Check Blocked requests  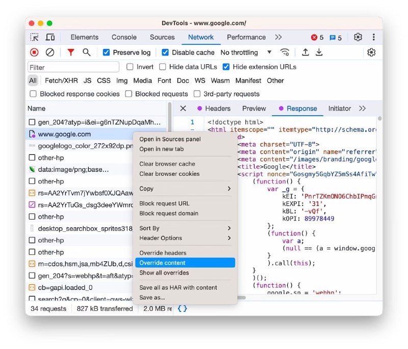coord(129,94)
